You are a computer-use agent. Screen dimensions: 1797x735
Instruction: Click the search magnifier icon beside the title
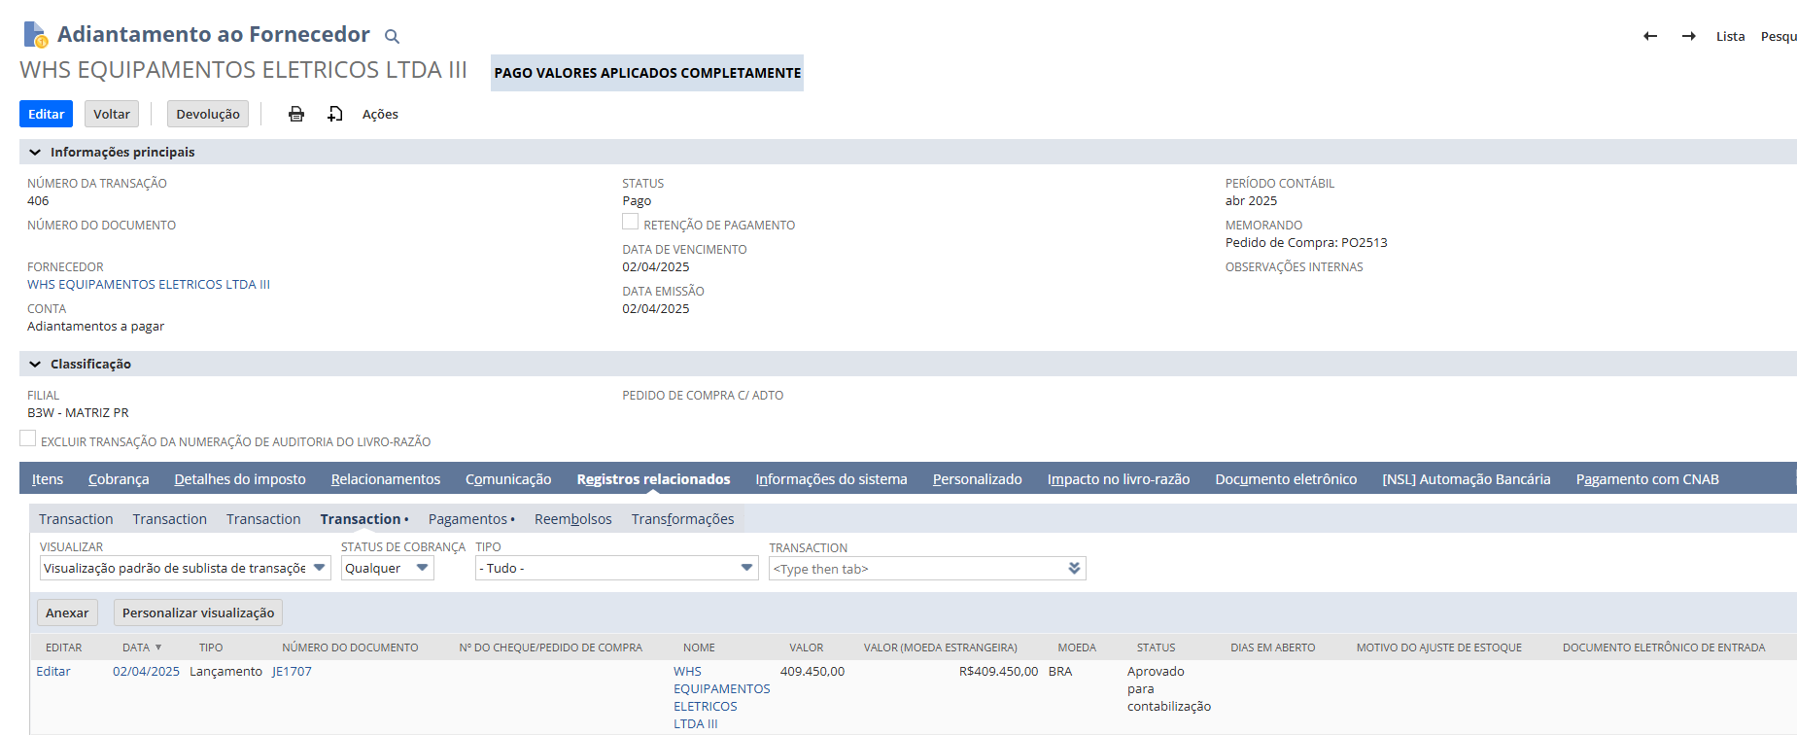(x=392, y=37)
